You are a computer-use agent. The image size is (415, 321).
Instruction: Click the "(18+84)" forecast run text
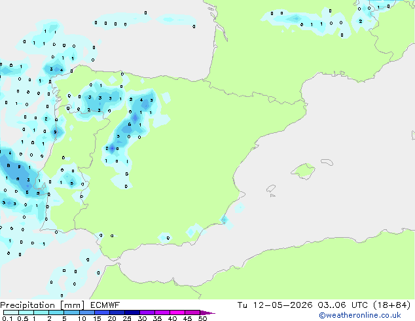click(391, 305)
